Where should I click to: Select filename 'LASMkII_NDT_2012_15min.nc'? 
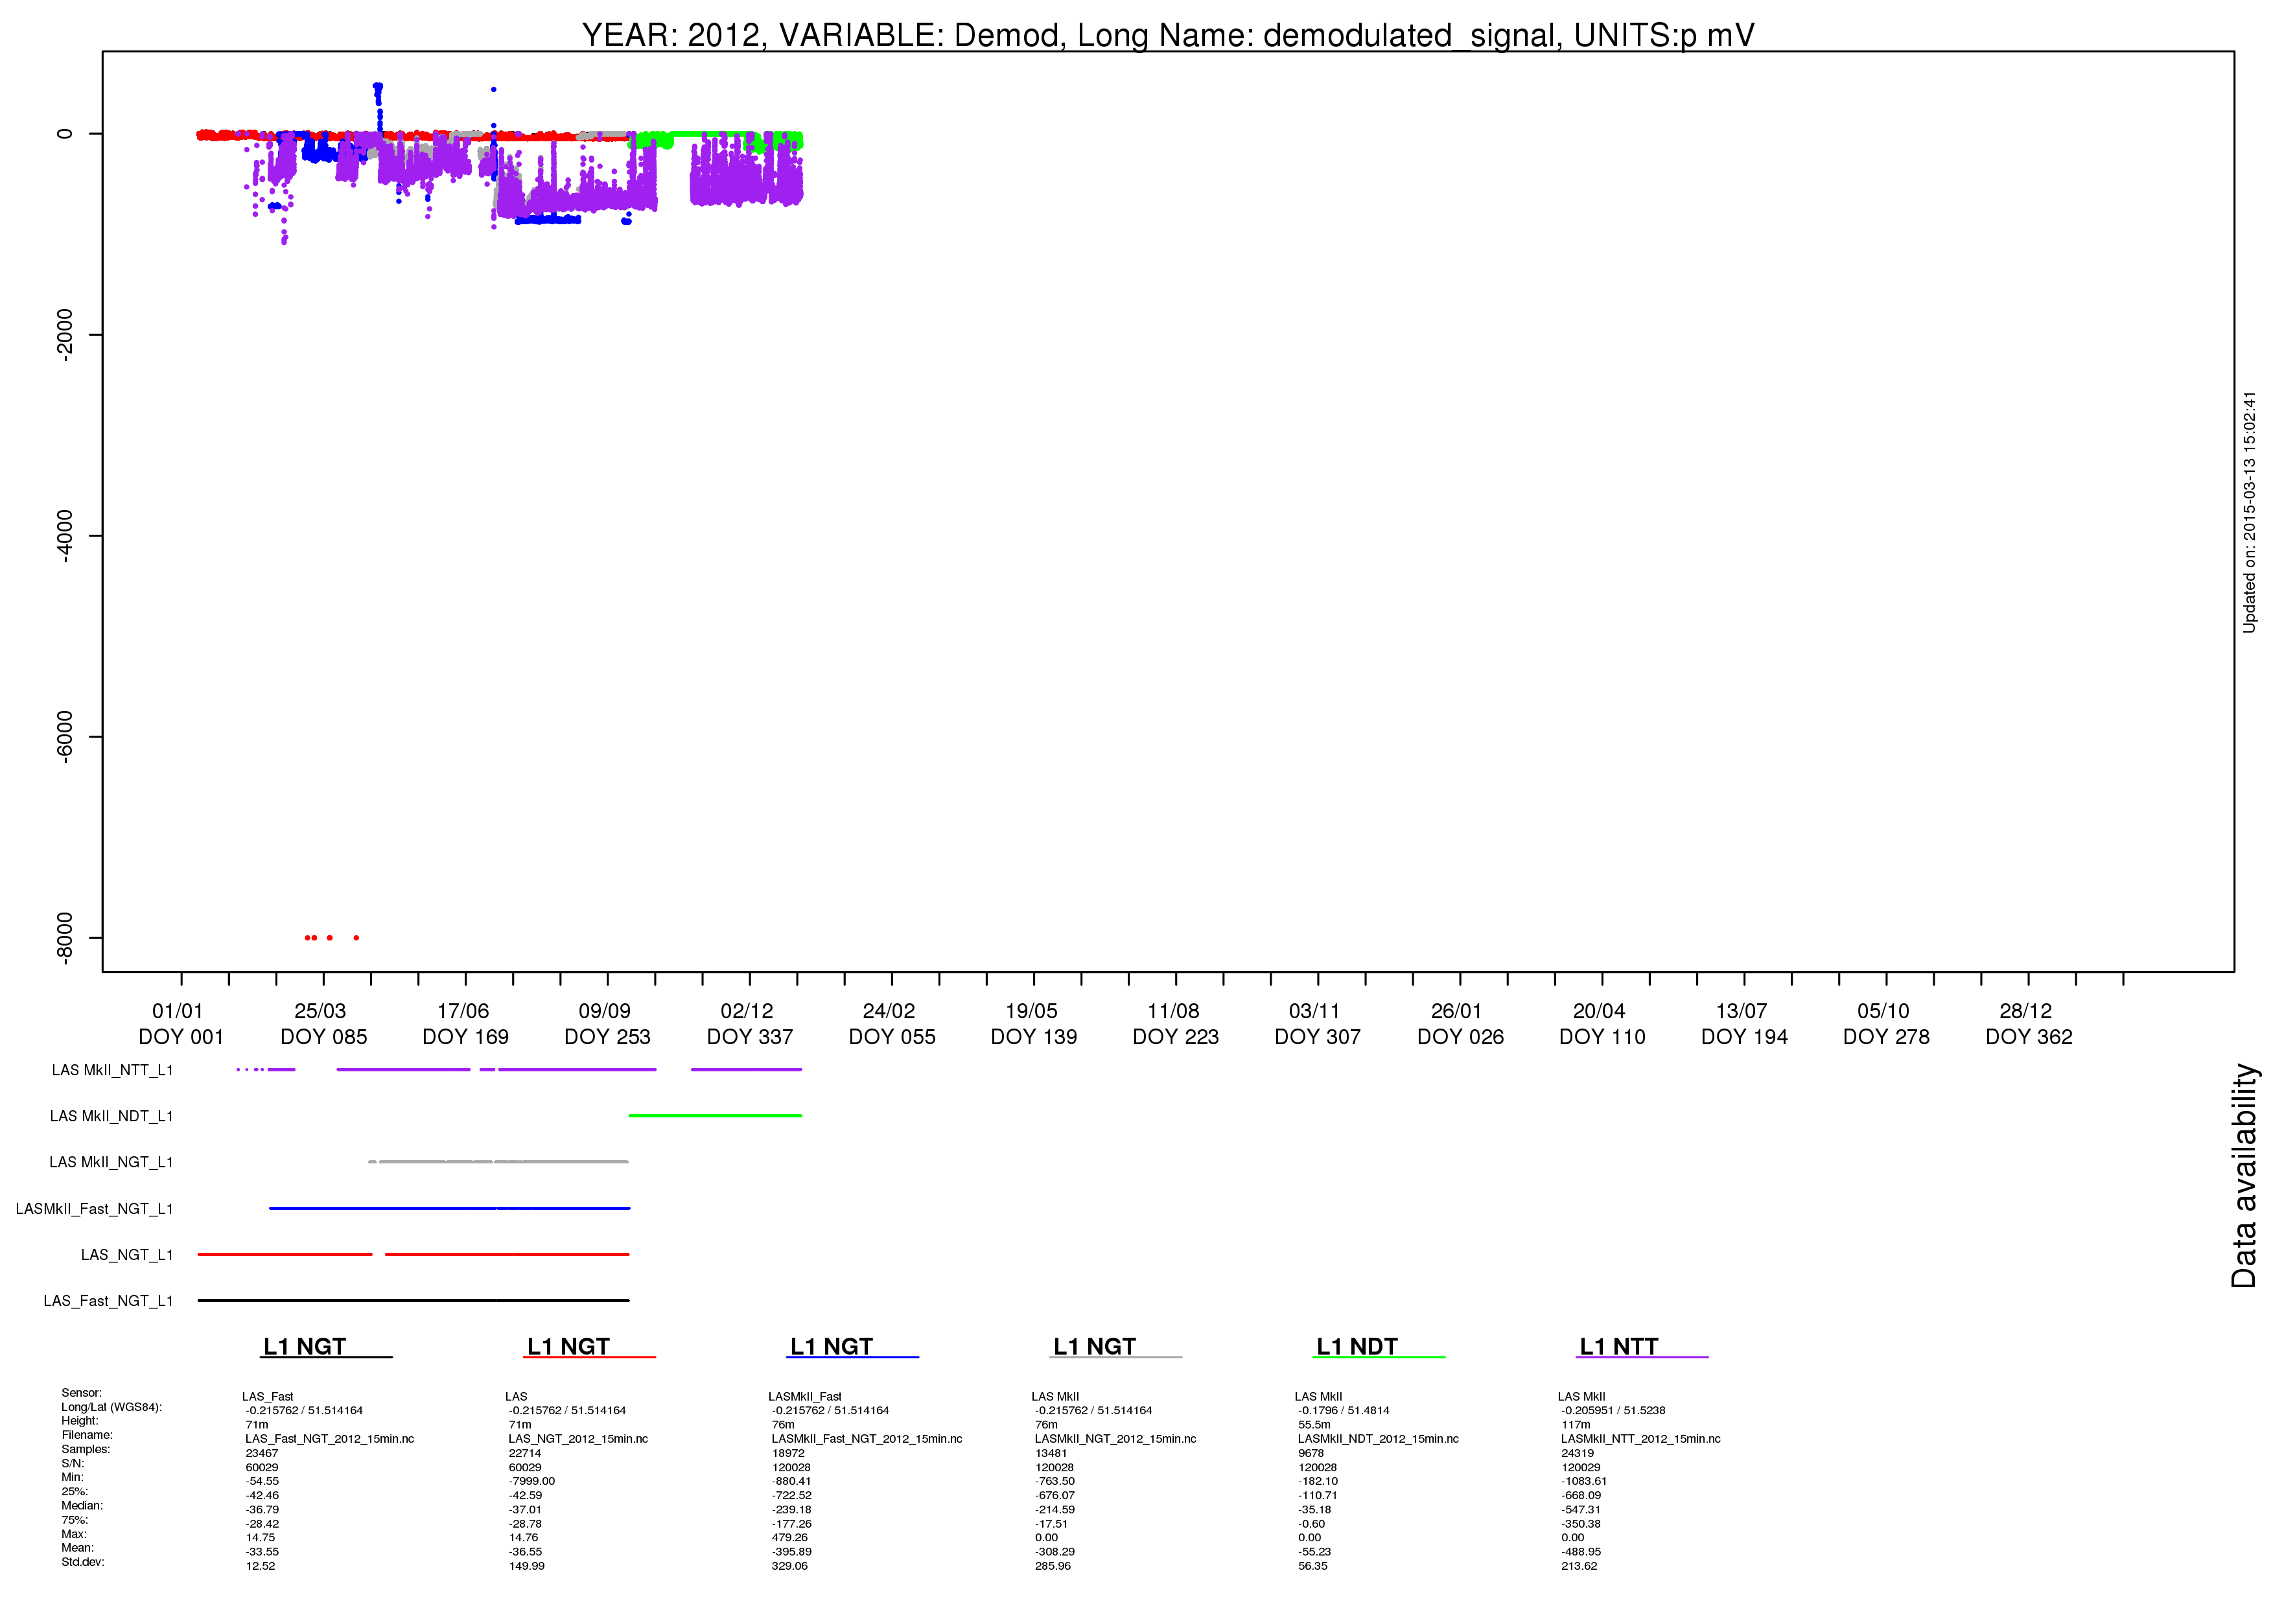click(1378, 1439)
